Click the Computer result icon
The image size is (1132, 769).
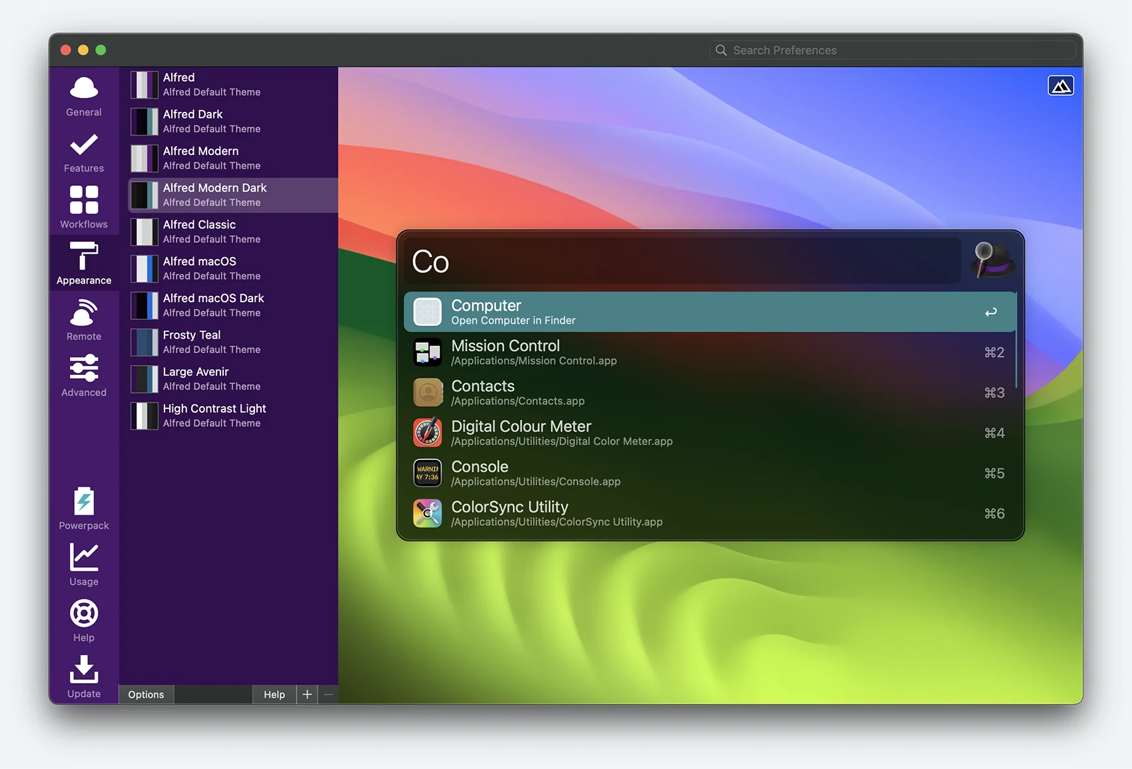[x=427, y=312]
